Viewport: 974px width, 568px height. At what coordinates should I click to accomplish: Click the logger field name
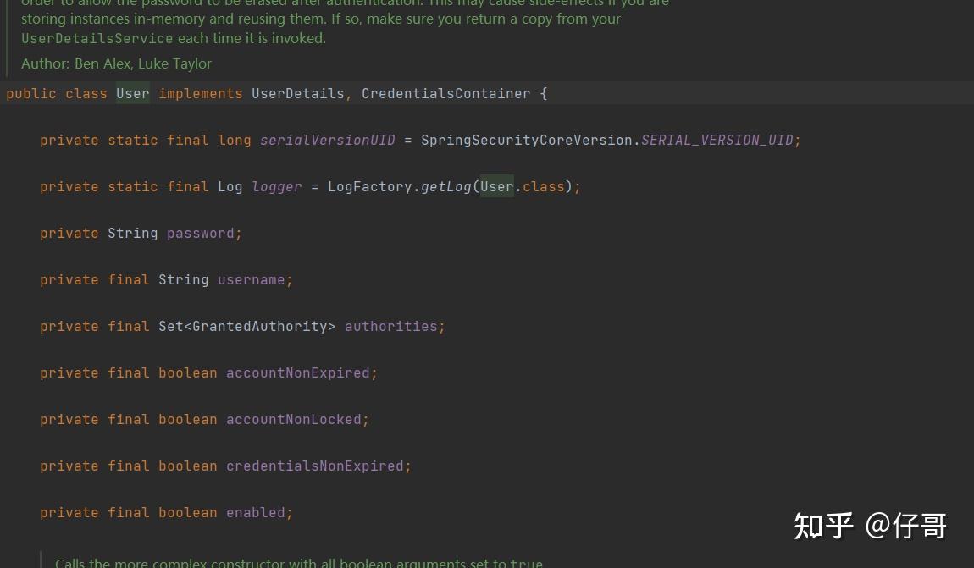point(276,186)
